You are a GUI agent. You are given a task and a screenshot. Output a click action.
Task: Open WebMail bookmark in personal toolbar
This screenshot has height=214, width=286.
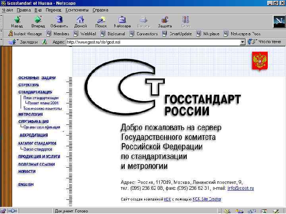tap(85, 34)
